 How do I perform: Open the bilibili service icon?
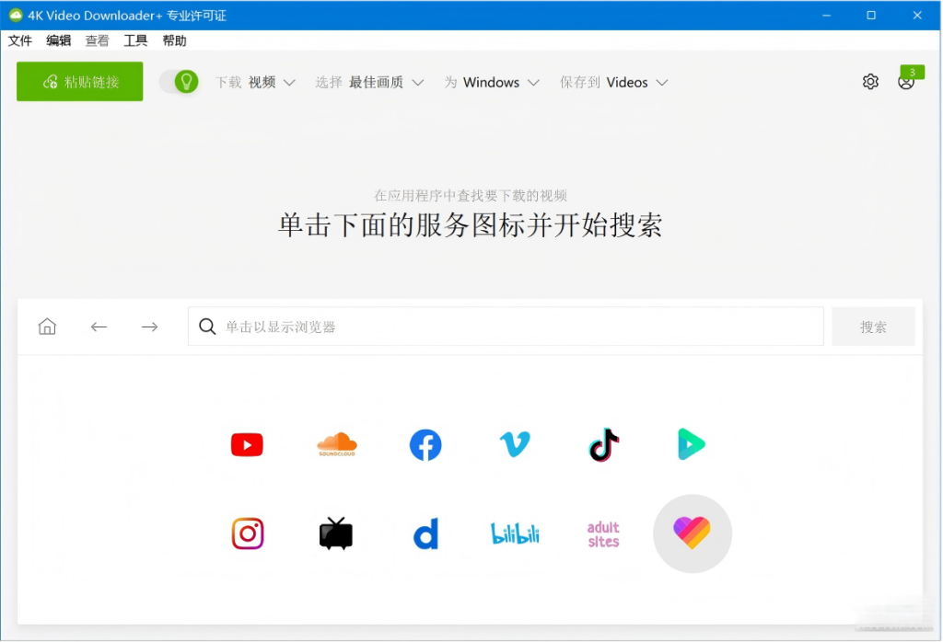point(514,533)
